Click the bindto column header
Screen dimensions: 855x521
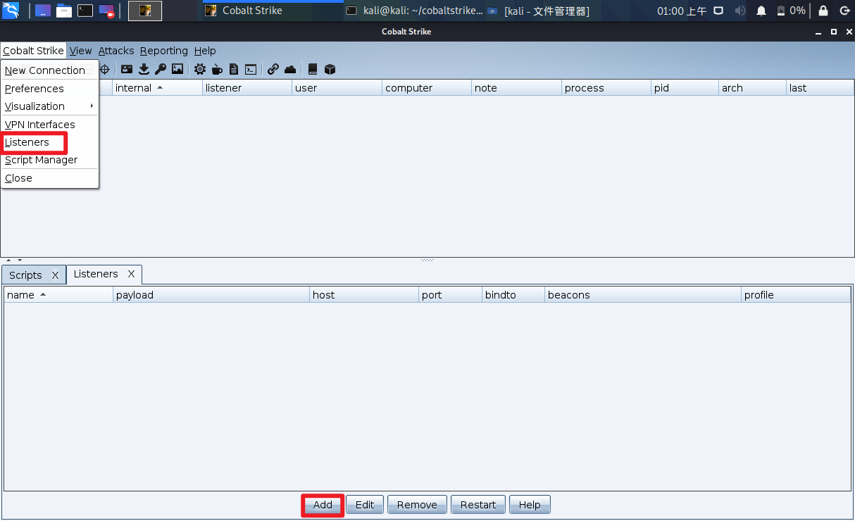click(513, 295)
